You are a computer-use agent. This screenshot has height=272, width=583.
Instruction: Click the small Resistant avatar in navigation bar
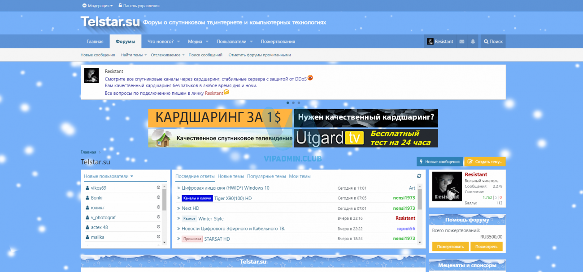430,42
